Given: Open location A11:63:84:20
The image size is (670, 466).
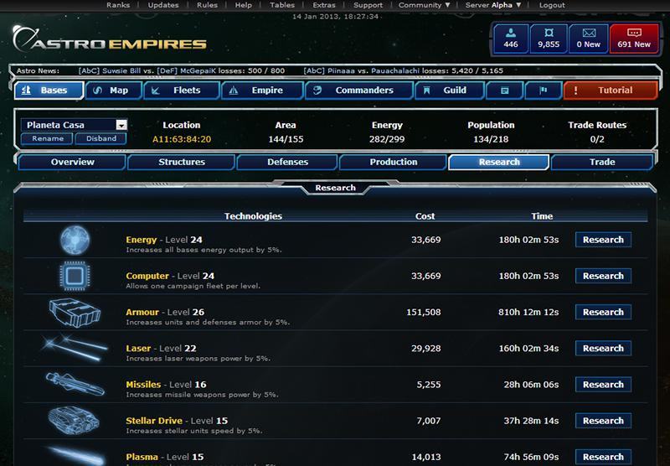Looking at the screenshot, I should pos(182,139).
